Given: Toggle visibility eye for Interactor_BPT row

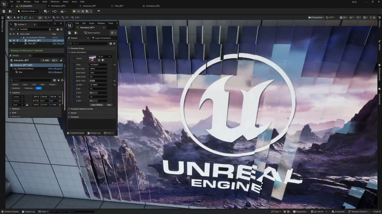Looking at the screenshot, I should coord(10,40).
